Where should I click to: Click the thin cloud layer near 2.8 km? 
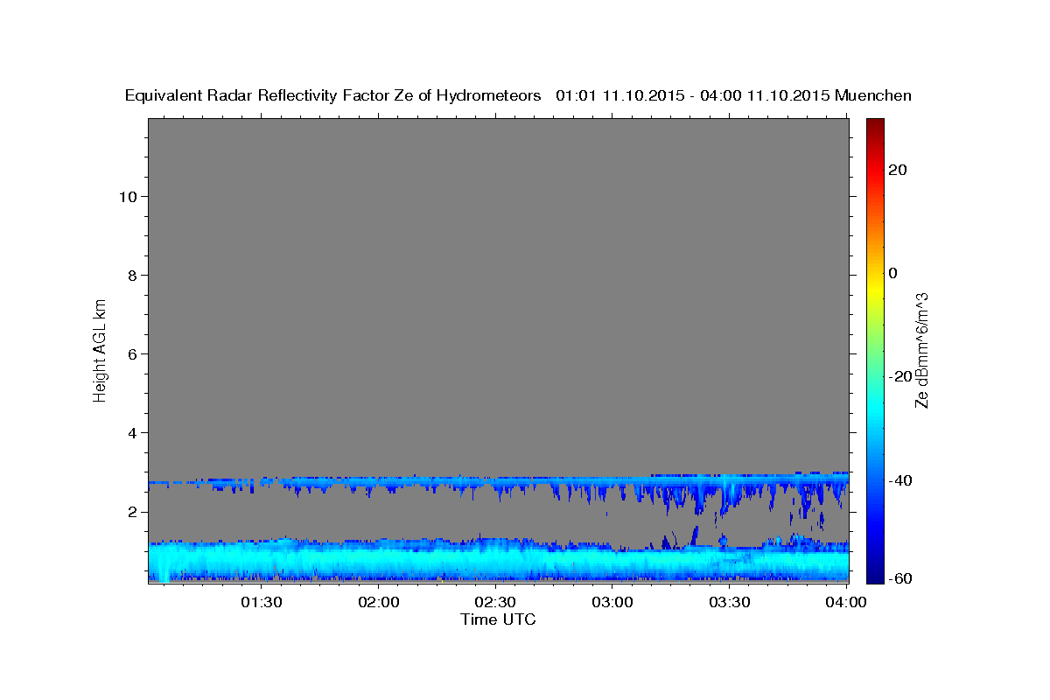click(x=499, y=481)
